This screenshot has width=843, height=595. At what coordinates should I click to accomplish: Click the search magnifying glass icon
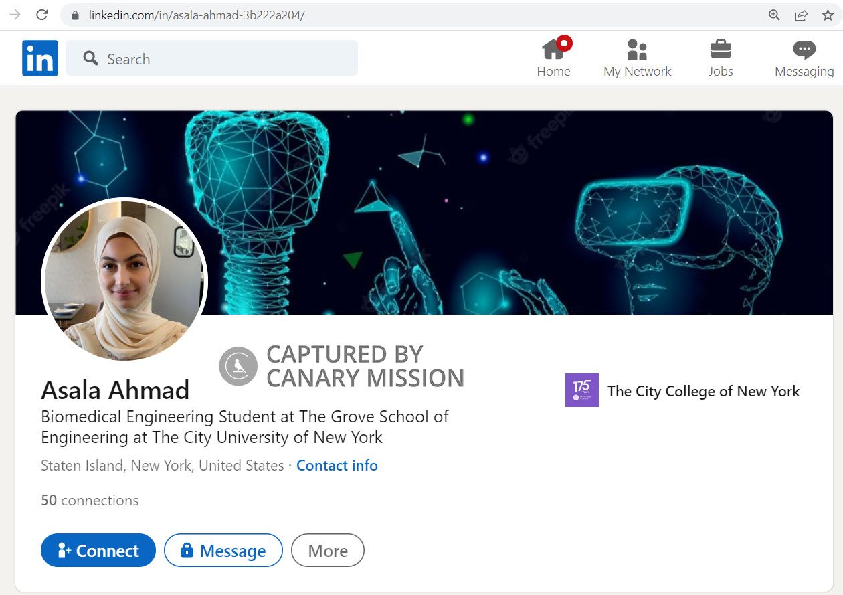click(89, 59)
